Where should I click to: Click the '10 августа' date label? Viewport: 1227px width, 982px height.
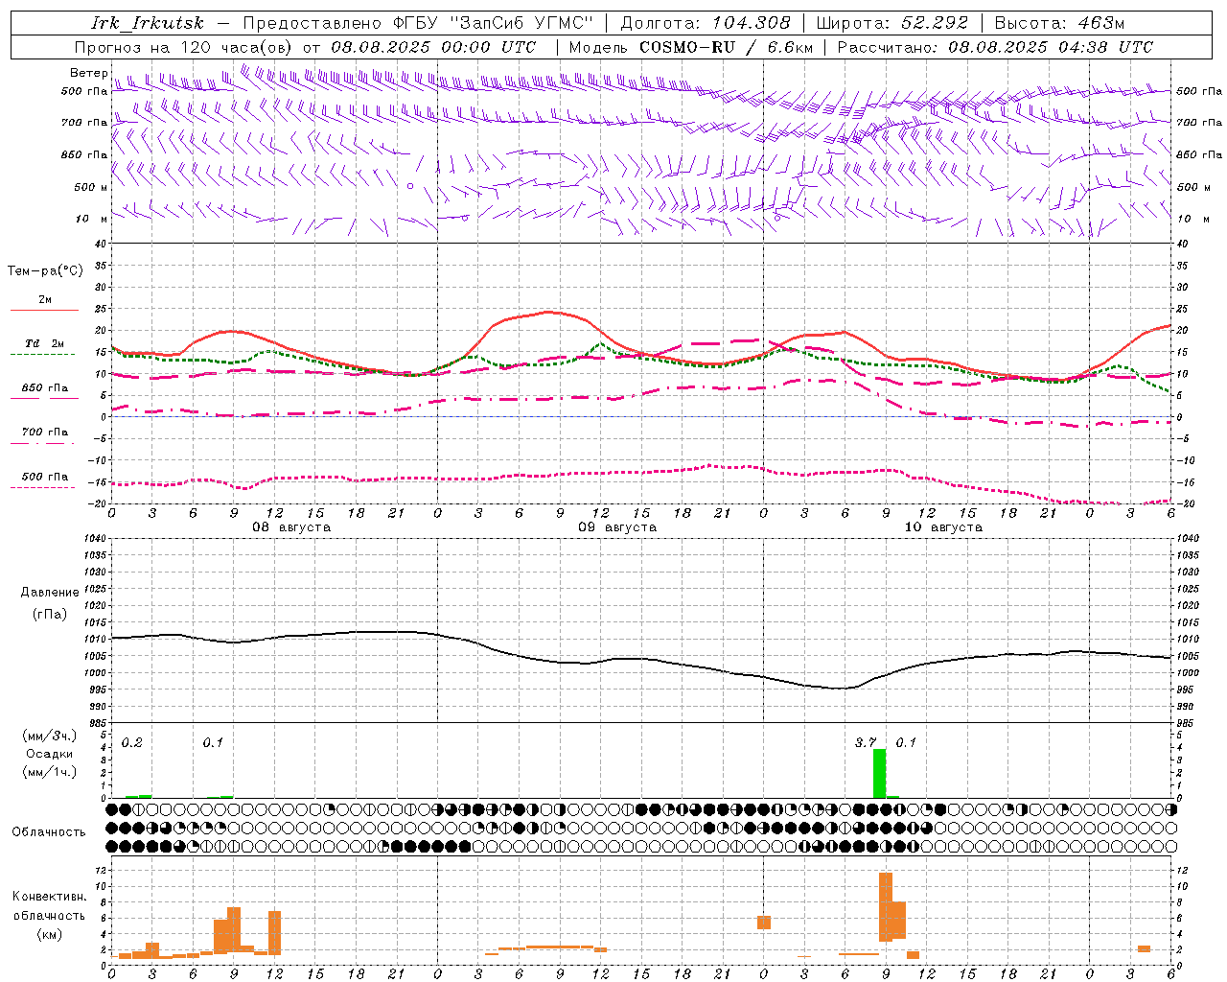943,527
